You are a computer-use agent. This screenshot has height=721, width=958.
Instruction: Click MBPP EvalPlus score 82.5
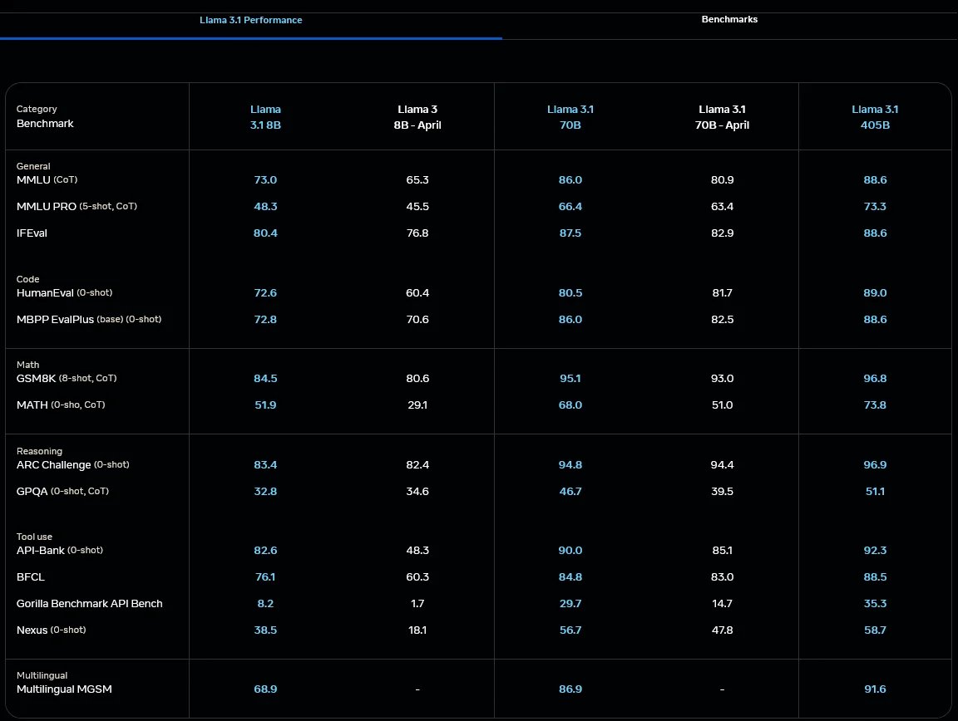722,319
